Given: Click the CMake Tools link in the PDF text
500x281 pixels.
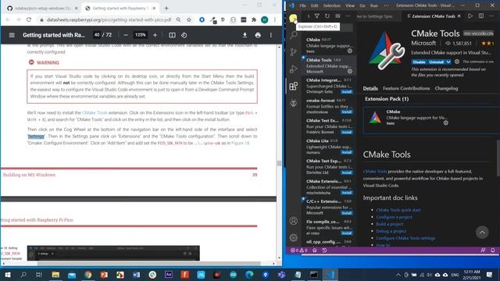Looking at the screenshot, I should click(x=95, y=112).
